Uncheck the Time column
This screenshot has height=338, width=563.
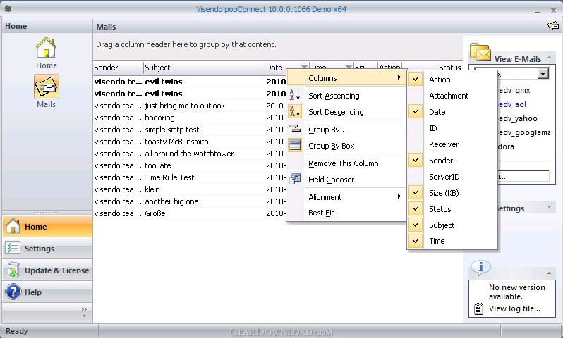tap(452, 241)
